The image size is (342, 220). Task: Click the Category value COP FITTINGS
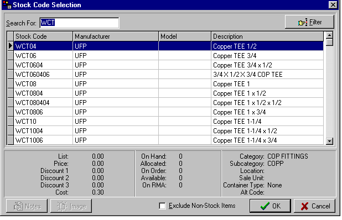pos(287,156)
